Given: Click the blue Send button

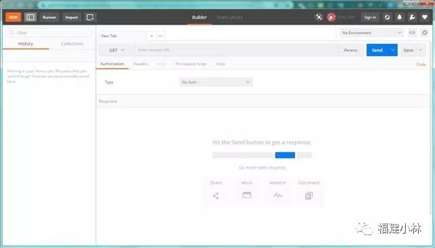Looking at the screenshot, I should tap(377, 50).
